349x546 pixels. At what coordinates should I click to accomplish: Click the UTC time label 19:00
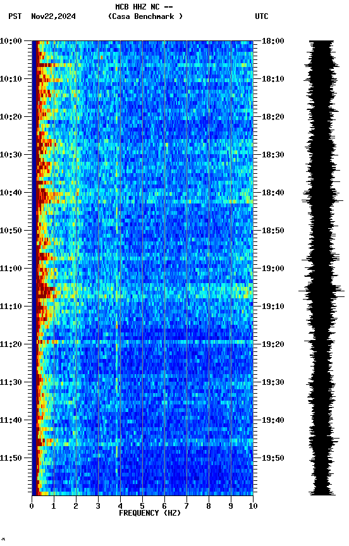(273, 269)
